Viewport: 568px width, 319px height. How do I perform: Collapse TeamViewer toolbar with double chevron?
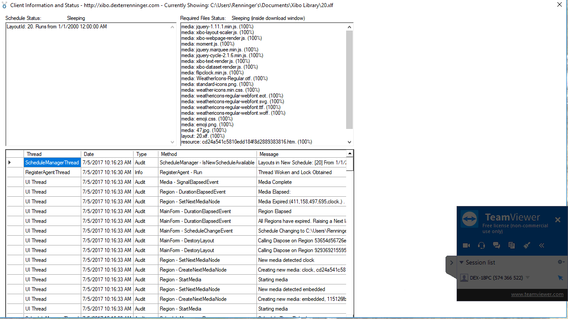[x=542, y=245]
